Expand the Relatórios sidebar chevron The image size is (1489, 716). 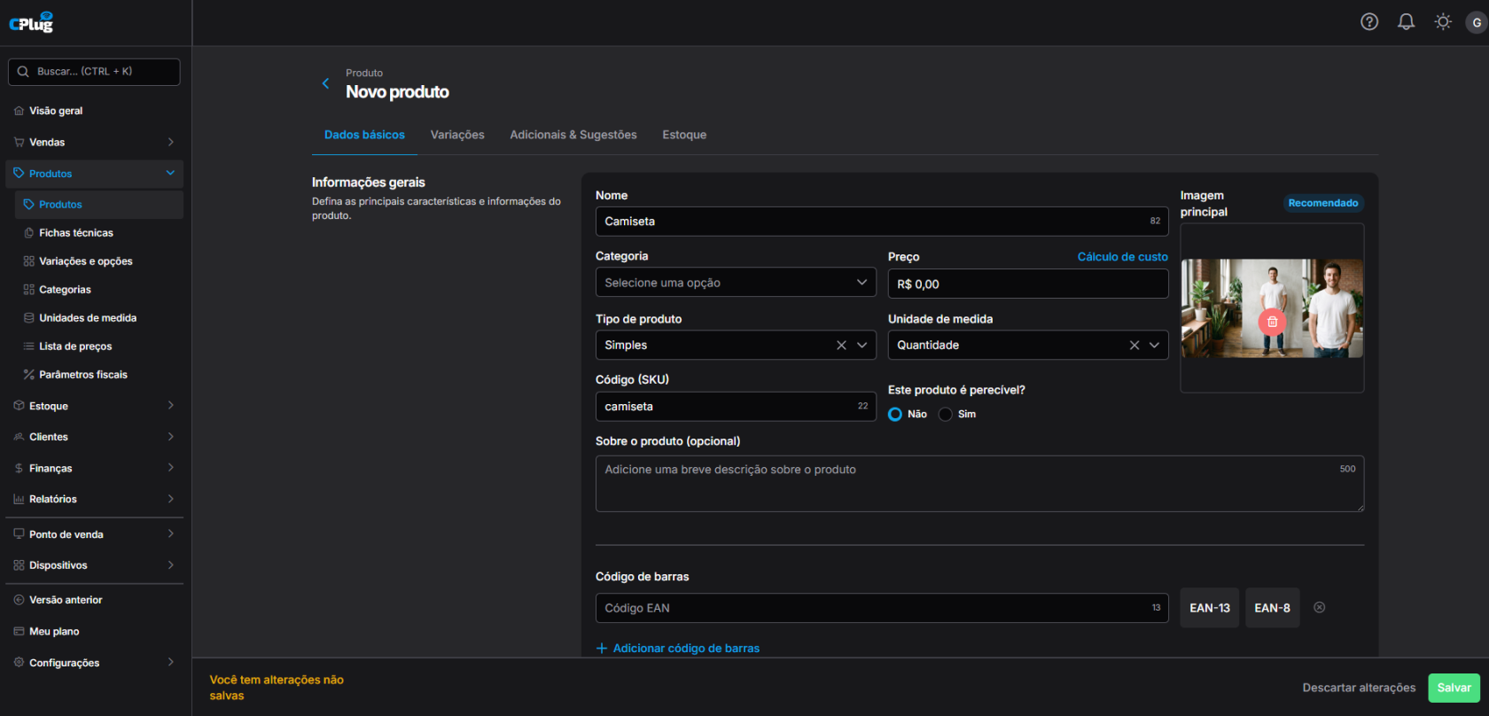click(170, 499)
